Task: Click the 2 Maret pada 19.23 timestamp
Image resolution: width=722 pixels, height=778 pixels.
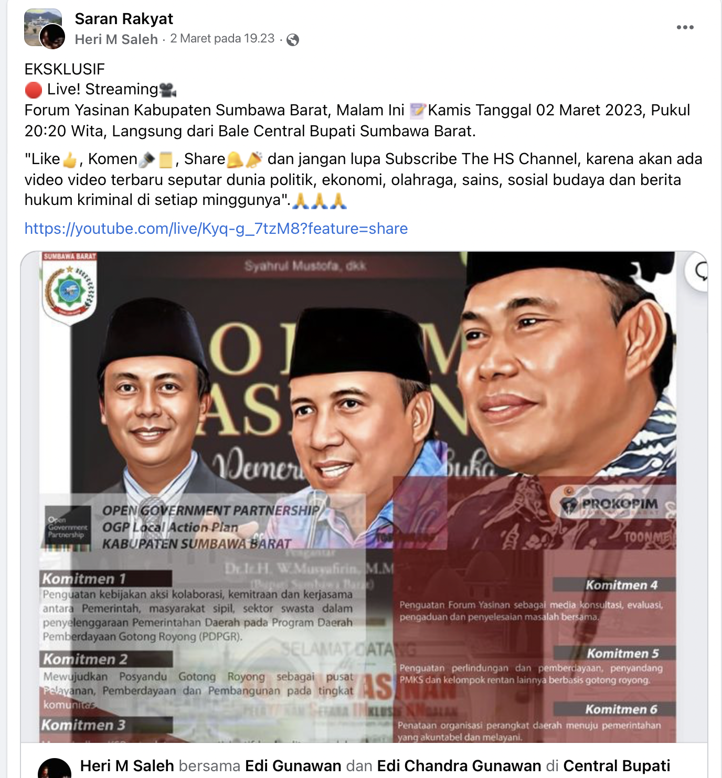Action: click(222, 39)
